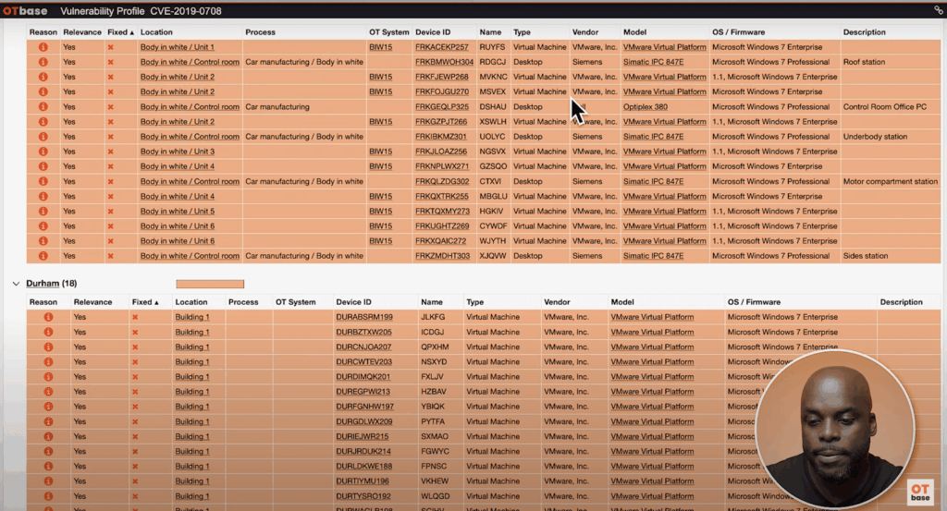The width and height of the screenshot is (947, 511).
Task: Click reason info icon for DURABSRM199 row
Action: click(43, 317)
